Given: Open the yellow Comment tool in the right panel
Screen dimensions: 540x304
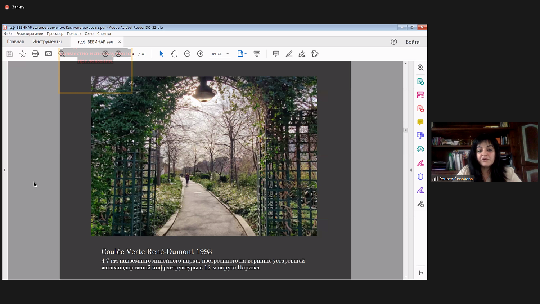Looking at the screenshot, I should 420,122.
